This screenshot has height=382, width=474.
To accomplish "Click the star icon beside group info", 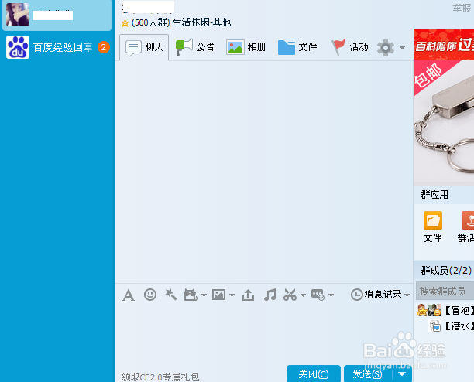I will [125, 23].
